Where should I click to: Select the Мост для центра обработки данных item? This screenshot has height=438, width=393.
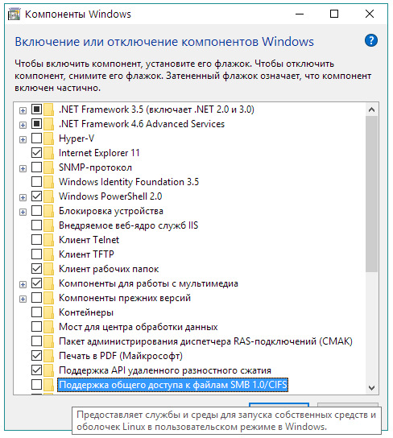[138, 327]
